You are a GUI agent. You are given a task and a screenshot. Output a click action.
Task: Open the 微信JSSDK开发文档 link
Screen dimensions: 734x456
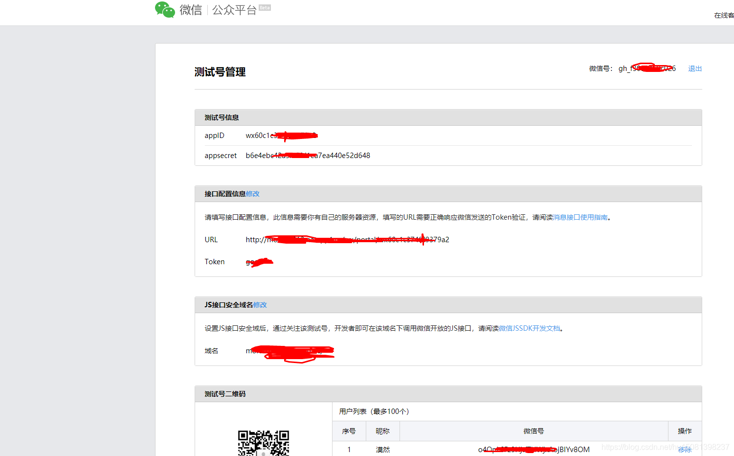pos(529,328)
